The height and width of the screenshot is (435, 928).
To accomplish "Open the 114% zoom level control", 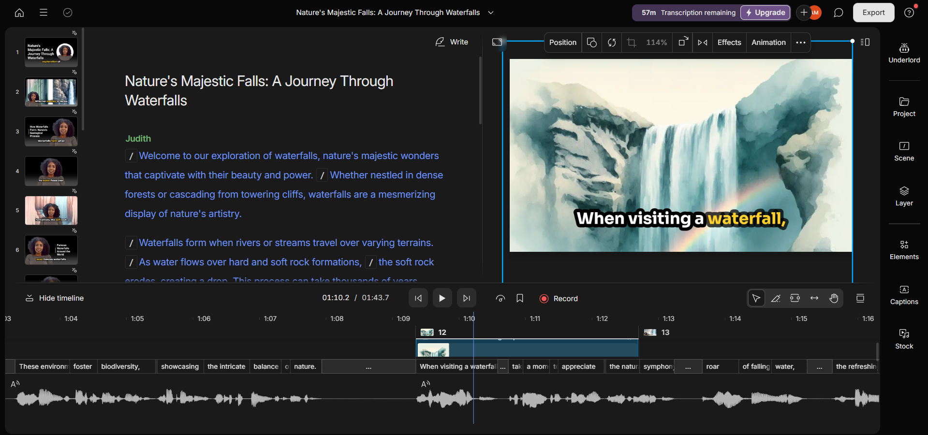I will click(x=656, y=43).
